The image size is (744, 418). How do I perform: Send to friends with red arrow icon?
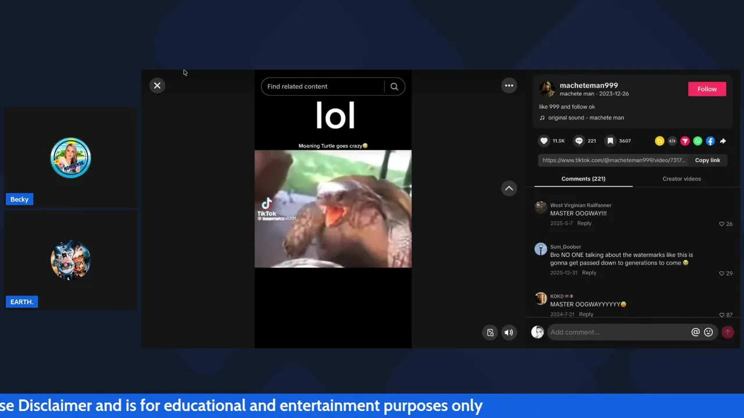(x=685, y=140)
